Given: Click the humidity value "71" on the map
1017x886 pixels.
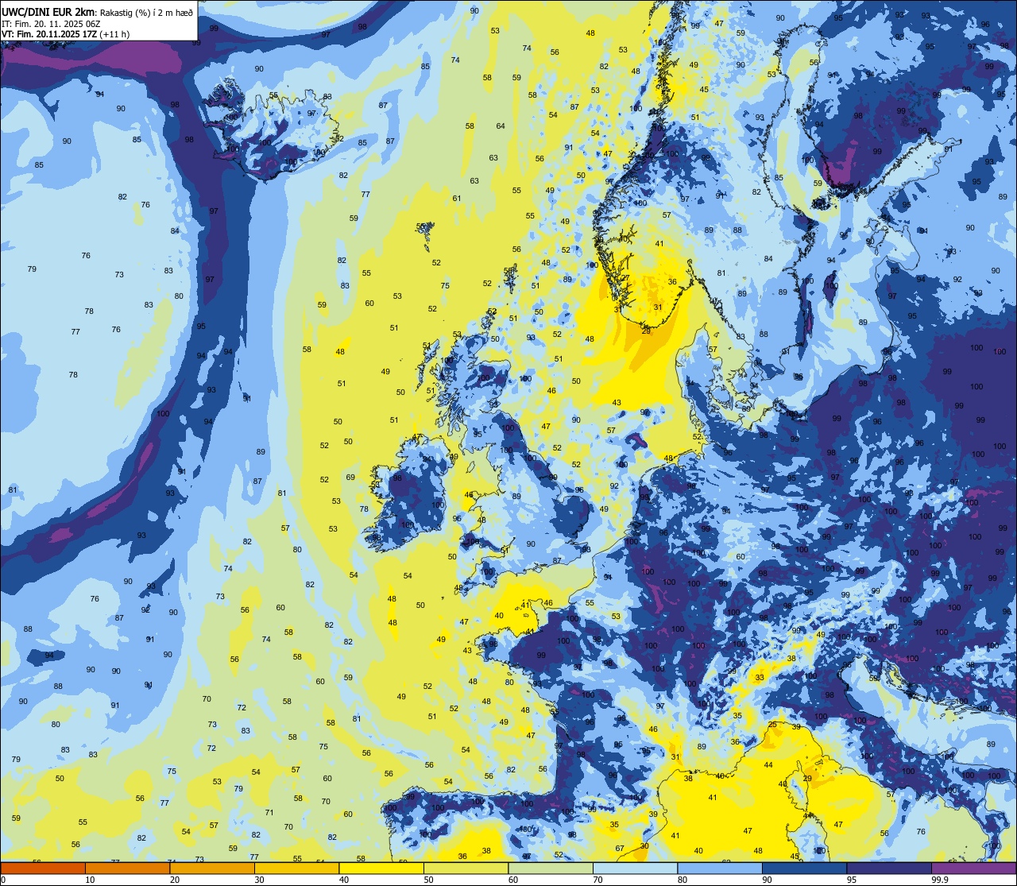Looking at the screenshot, I should [269, 812].
